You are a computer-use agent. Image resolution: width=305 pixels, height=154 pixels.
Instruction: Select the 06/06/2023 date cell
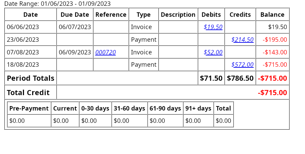(23, 27)
